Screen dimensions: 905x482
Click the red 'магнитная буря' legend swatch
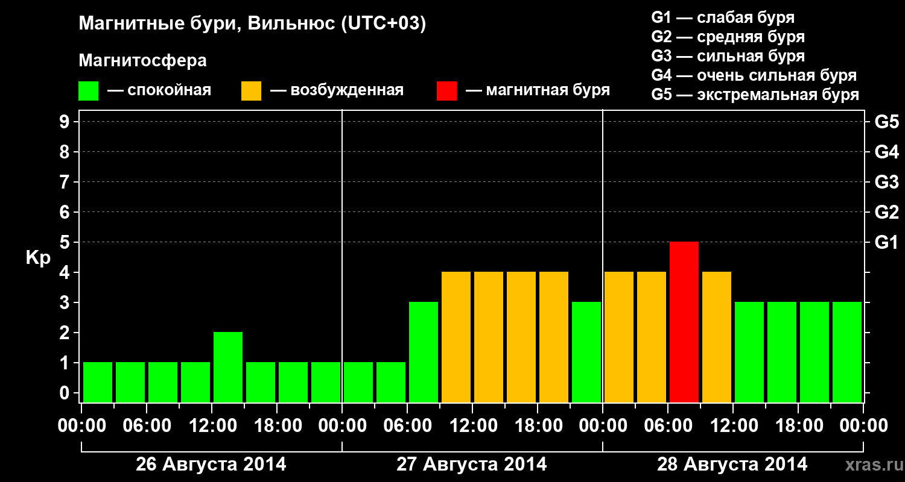pos(446,90)
